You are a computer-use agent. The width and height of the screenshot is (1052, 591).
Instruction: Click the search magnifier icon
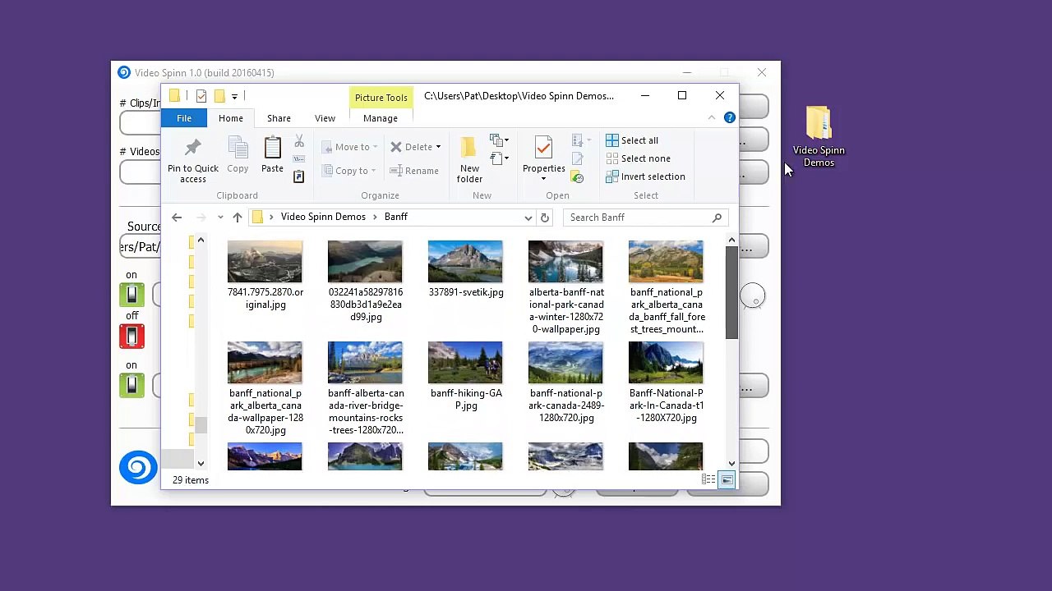pos(717,218)
